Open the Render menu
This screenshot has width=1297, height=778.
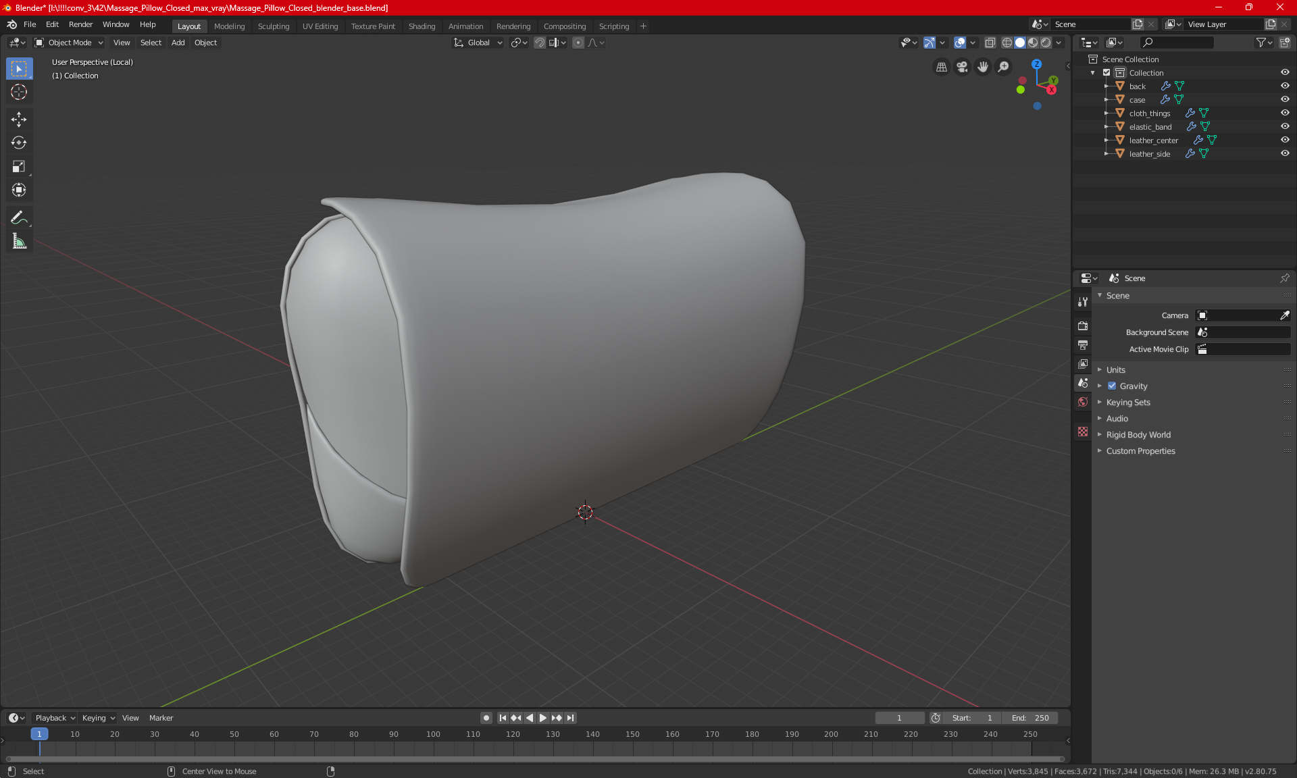pyautogui.click(x=80, y=24)
